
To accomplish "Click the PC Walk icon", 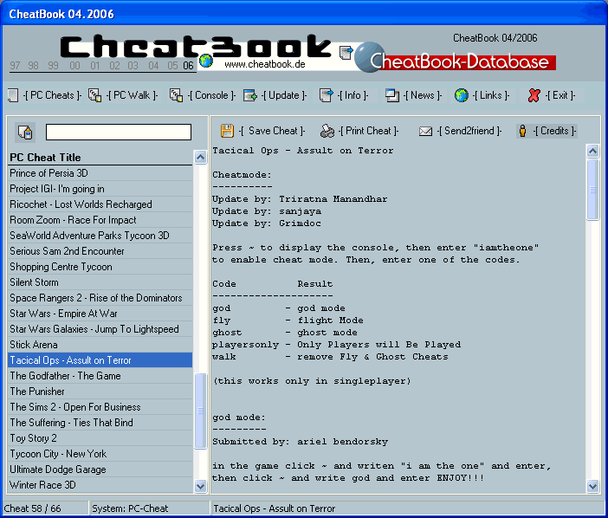I will point(95,95).
